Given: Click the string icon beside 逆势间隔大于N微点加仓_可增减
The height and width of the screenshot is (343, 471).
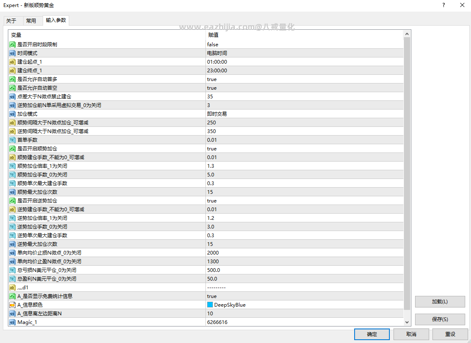Looking at the screenshot, I should [x=12, y=131].
